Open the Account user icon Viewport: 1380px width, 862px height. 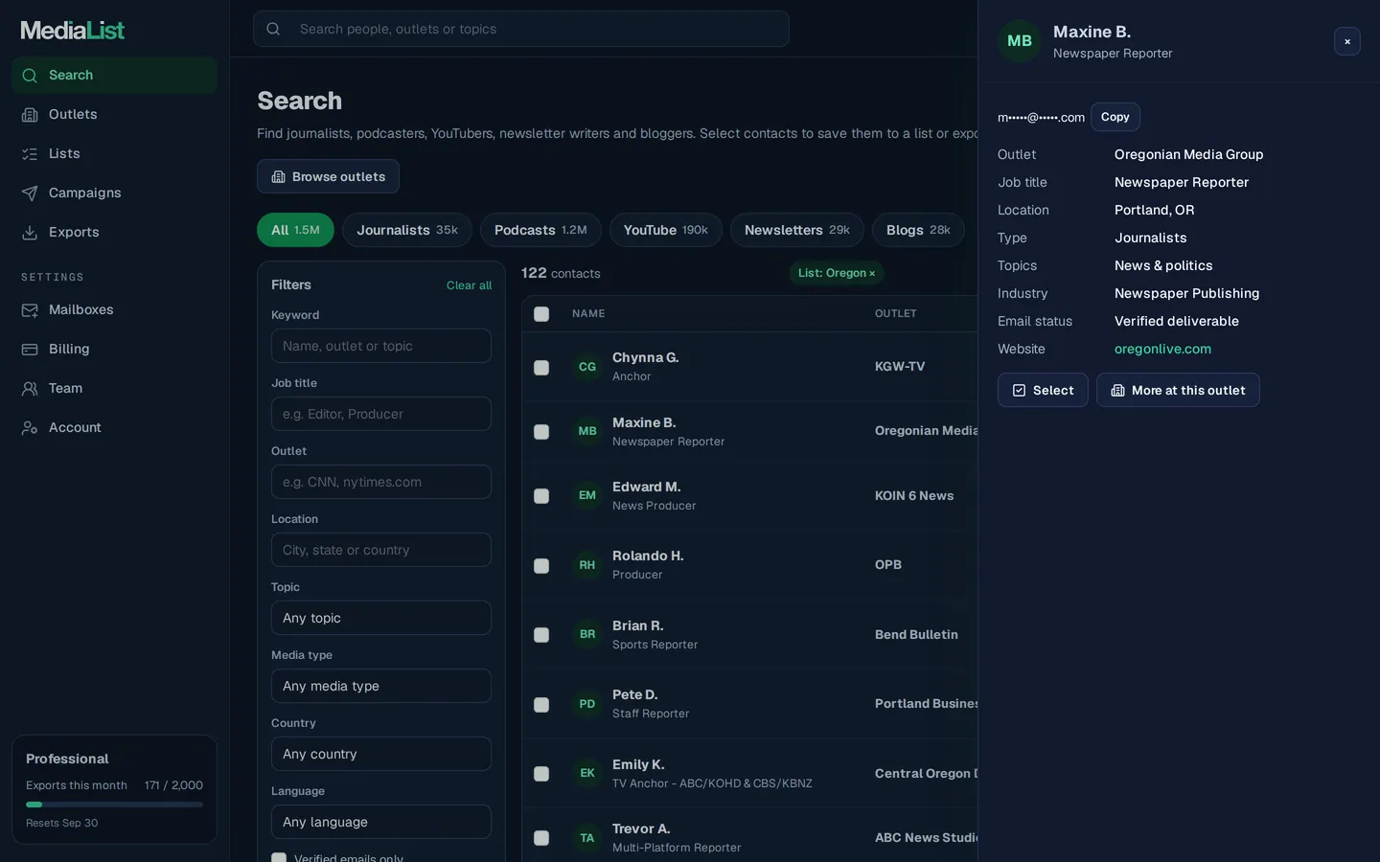pos(30,428)
